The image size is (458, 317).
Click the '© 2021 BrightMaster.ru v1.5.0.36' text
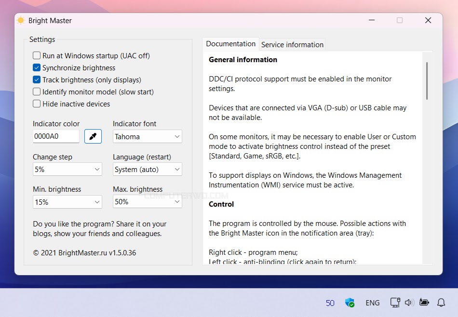(x=84, y=253)
